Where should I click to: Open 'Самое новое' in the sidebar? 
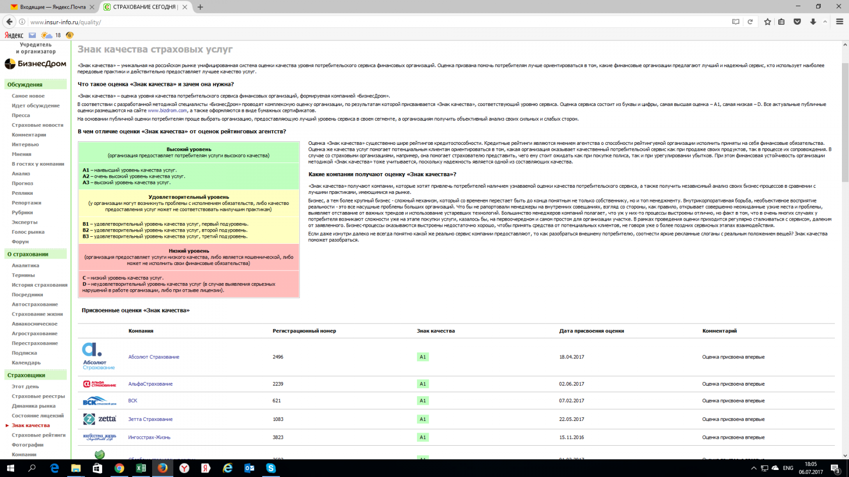click(28, 96)
